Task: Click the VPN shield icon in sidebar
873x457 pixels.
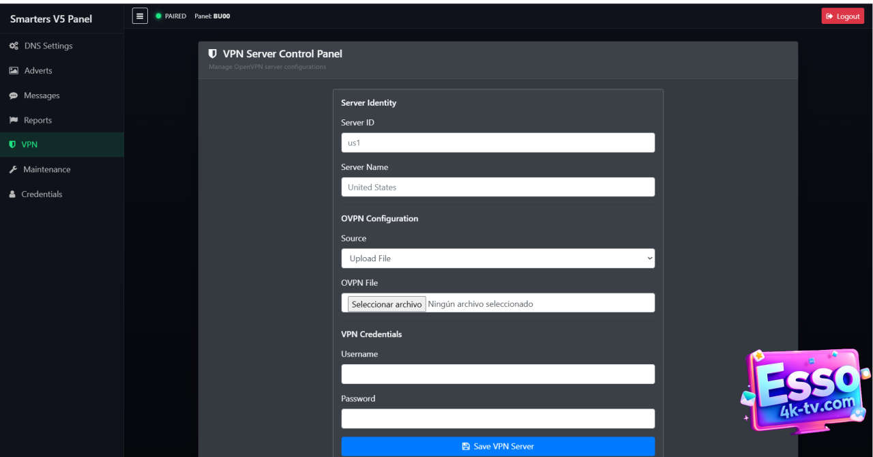Action: 12,145
